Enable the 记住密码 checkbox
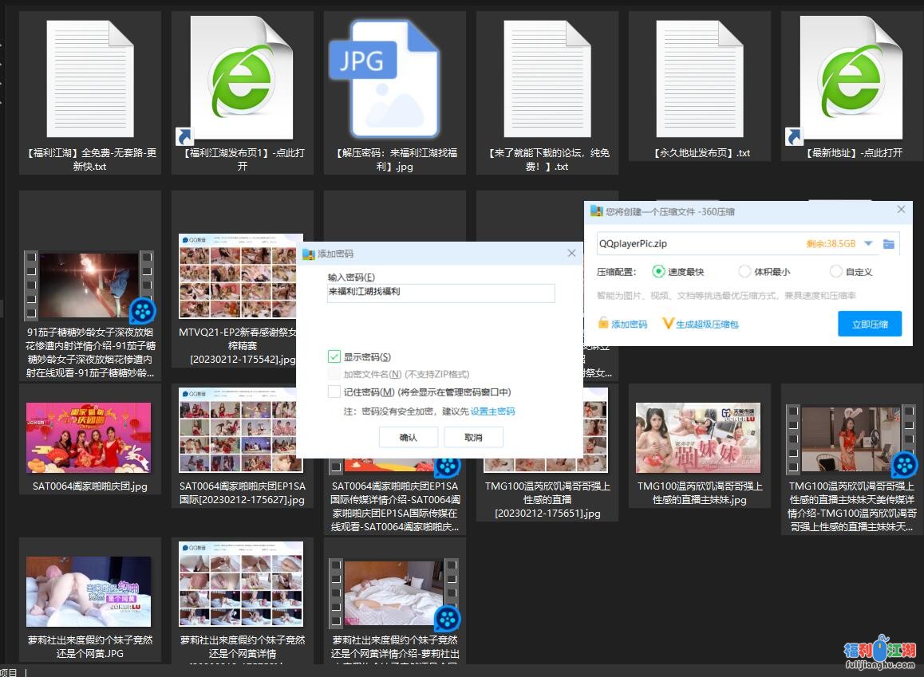This screenshot has width=924, height=677. coord(334,392)
